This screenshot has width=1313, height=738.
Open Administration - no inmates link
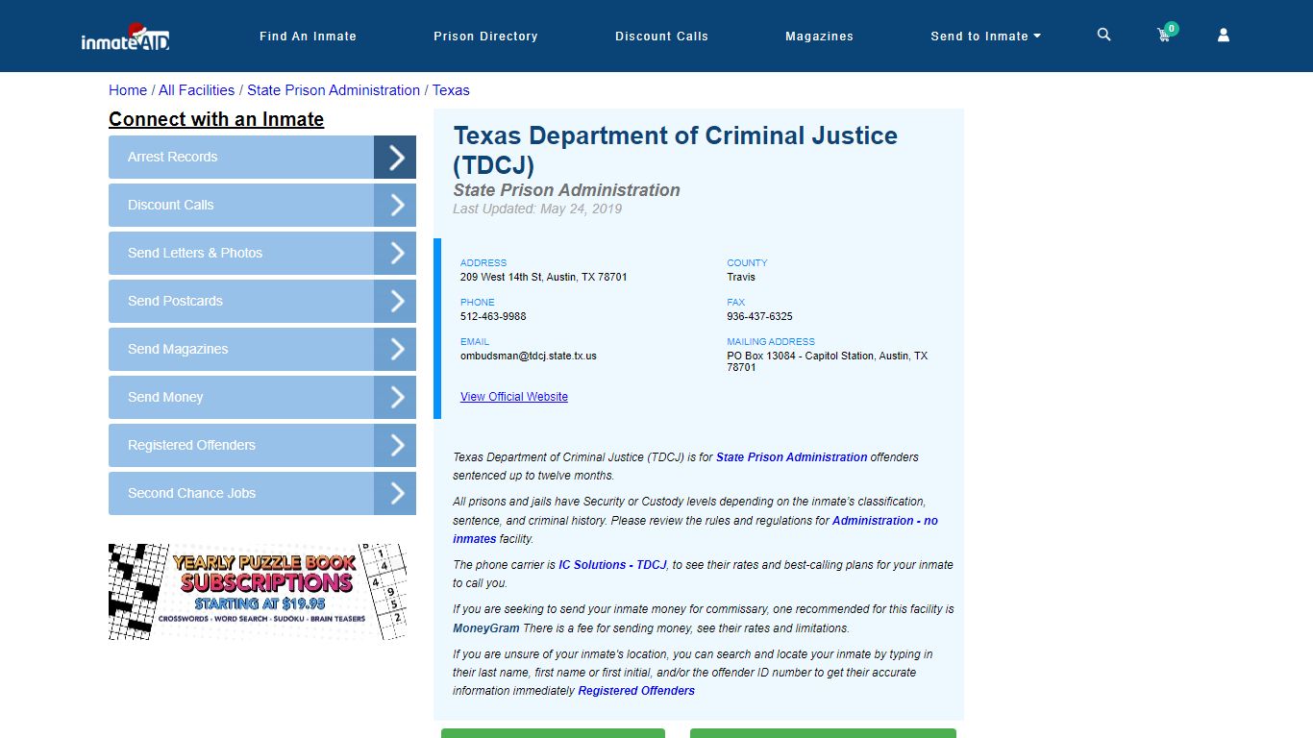point(695,529)
